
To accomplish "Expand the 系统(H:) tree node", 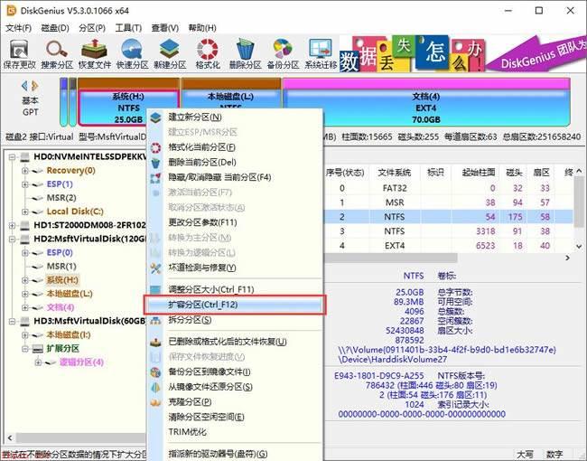I will click(x=24, y=280).
